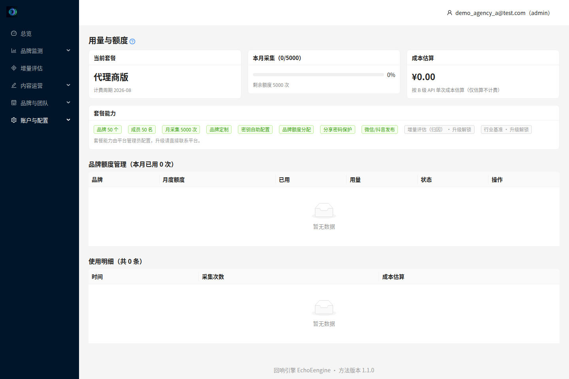Click the 剩余额度 5000 次 text
The width and height of the screenshot is (569, 379).
pyautogui.click(x=271, y=85)
